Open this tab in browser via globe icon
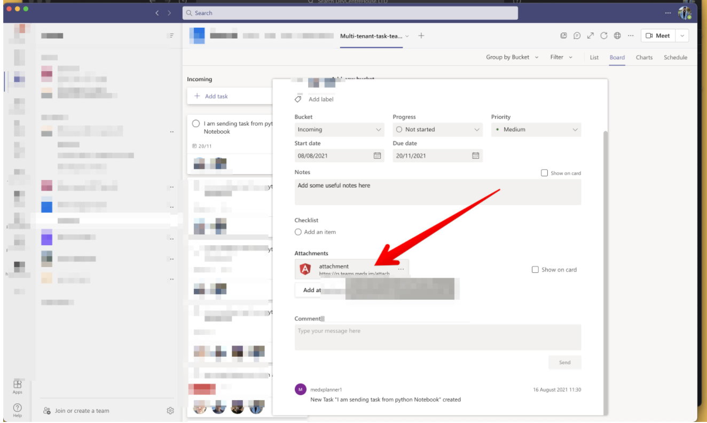Screen dimensions: 707x423 (617, 35)
